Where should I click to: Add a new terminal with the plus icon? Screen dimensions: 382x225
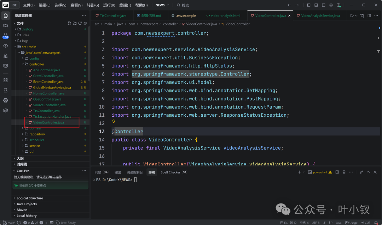(300, 172)
